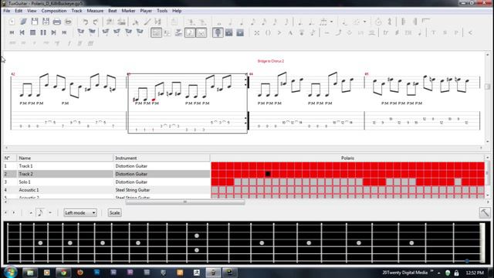The image size is (494, 278).
Task: Click the increase duration arrow beside fretboard note
Action: 31,213
